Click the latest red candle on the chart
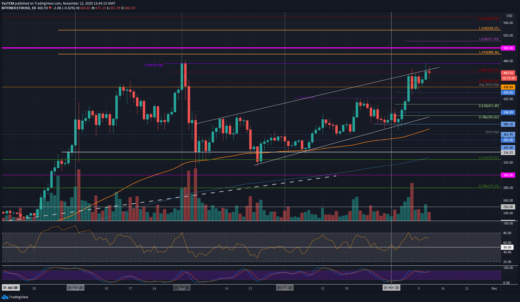Screen dimensions: 520x302 click(429, 72)
